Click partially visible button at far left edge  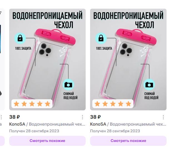[x=2, y=141]
